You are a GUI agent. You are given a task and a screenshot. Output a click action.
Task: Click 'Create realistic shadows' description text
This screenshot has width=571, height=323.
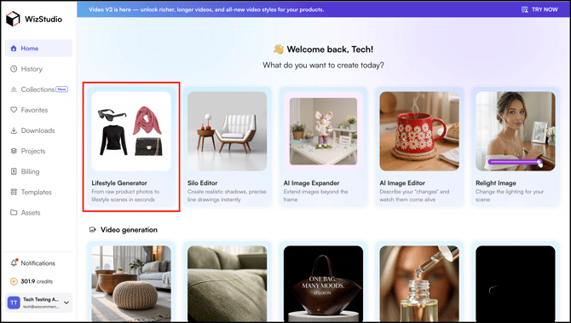click(x=227, y=195)
